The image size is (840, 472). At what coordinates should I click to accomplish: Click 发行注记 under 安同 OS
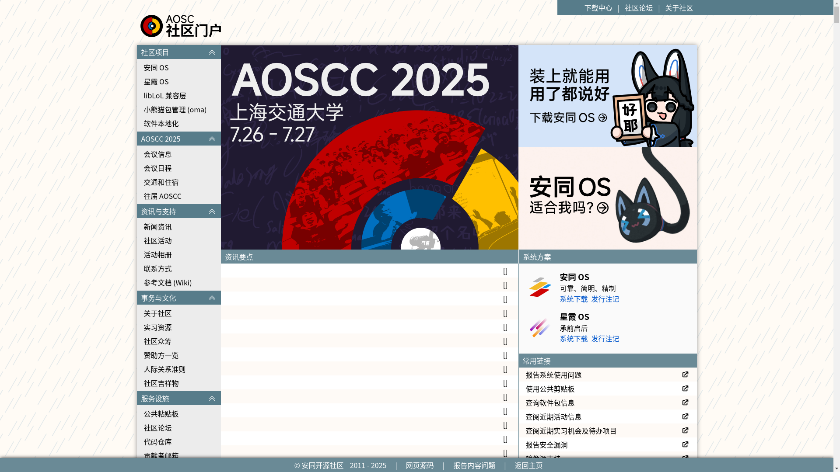point(605,299)
